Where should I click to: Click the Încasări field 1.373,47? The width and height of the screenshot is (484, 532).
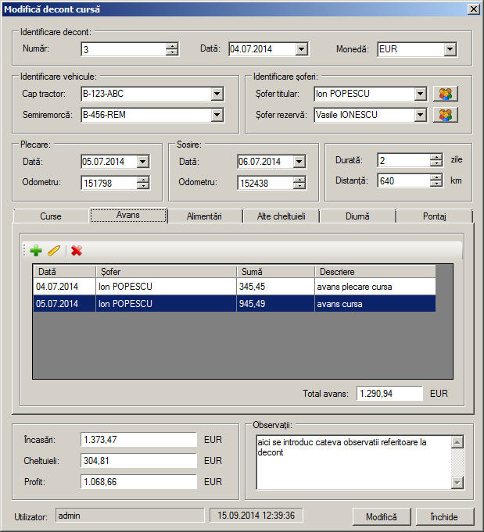[138, 440]
